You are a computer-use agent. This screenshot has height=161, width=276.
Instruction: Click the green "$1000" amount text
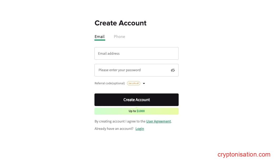click(140, 111)
